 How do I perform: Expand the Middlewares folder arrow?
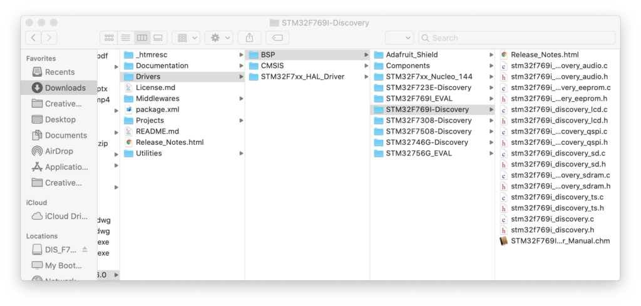(x=241, y=99)
